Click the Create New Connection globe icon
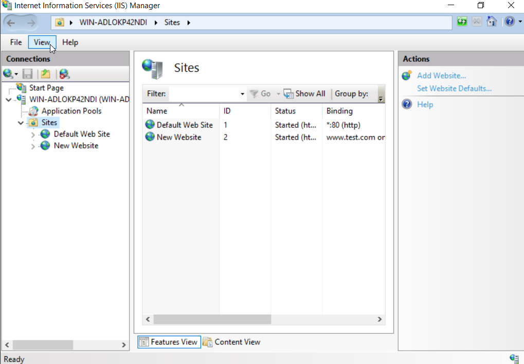524x364 pixels. (8, 74)
